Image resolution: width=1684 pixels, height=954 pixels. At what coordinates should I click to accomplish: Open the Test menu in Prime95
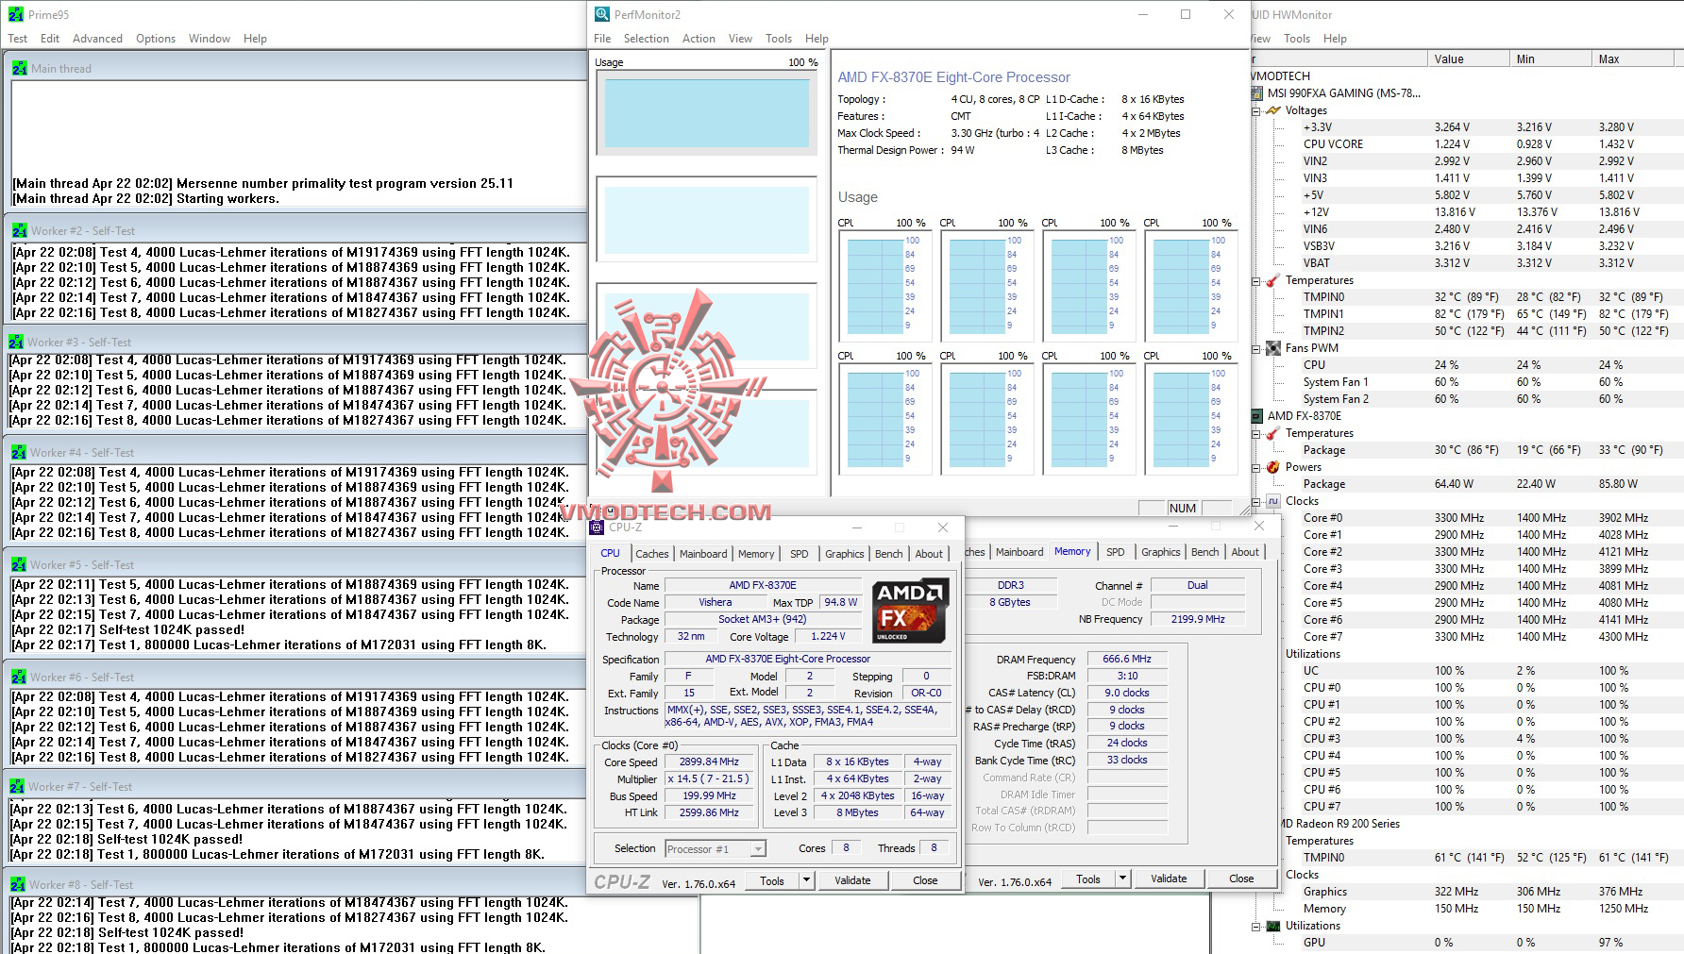pos(18,39)
